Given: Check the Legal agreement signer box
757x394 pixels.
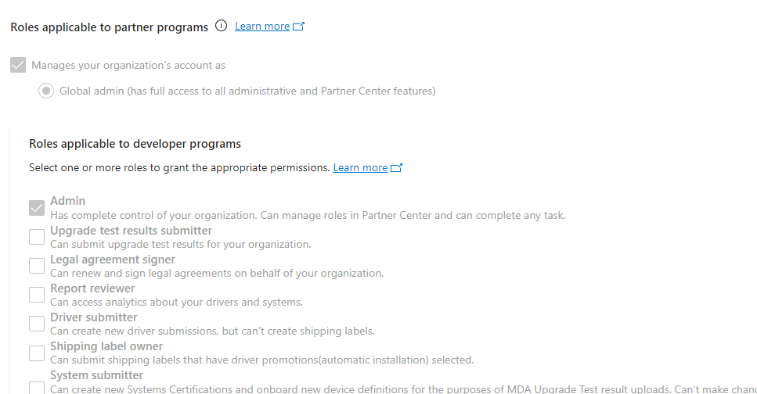Looking at the screenshot, I should [37, 266].
